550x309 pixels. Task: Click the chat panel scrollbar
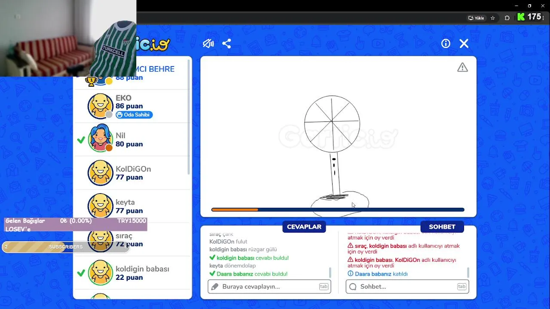tap(468, 272)
